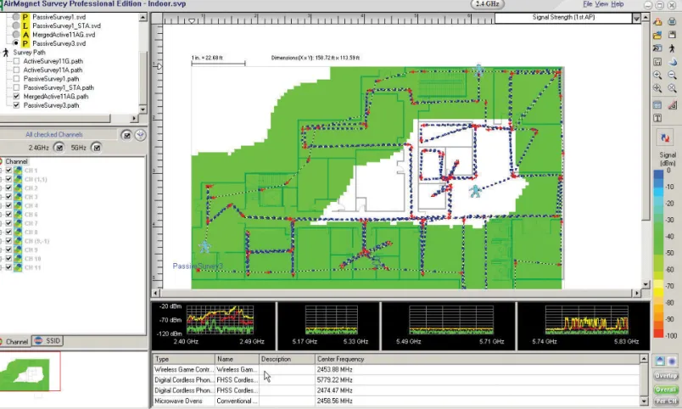Uncheck the CH 6 channel checkbox

pyautogui.click(x=8, y=214)
